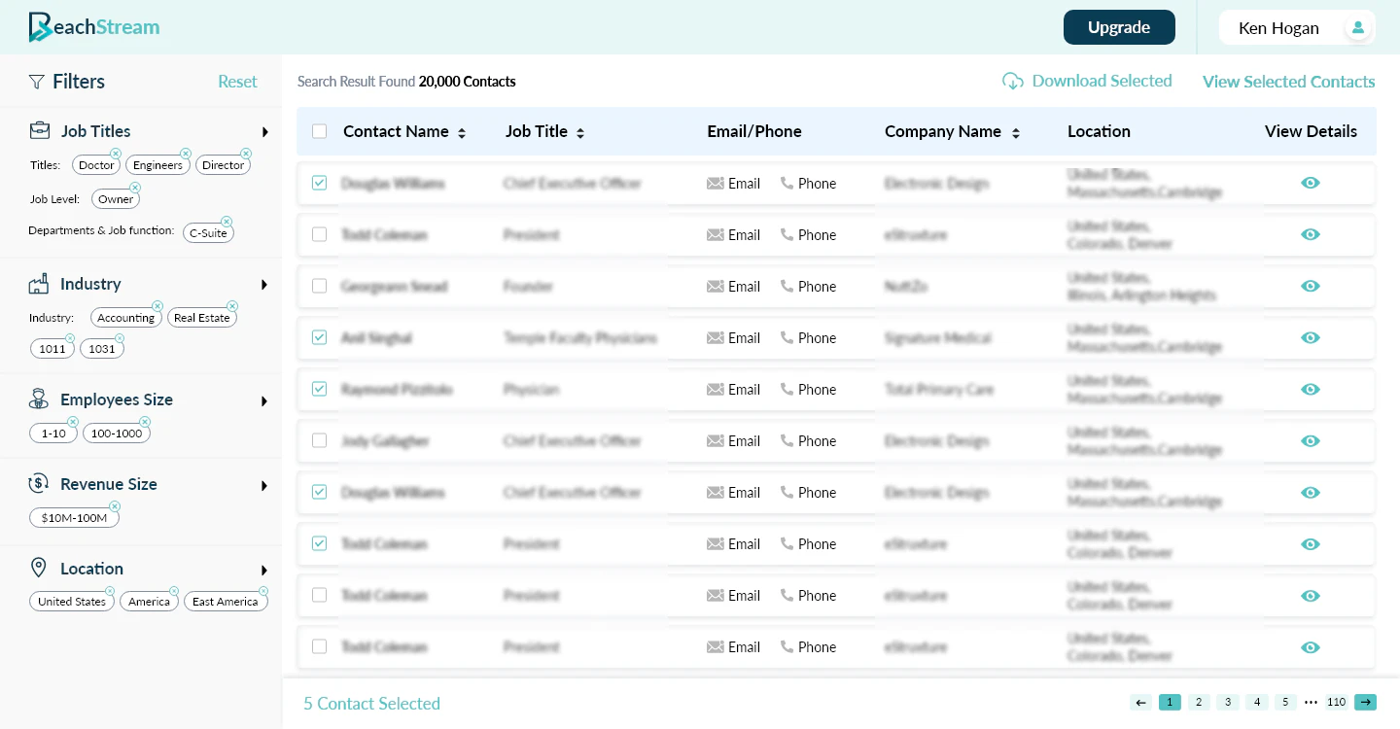Select the checkbox for Jody Gallagher
1400x729 pixels.
pos(320,440)
